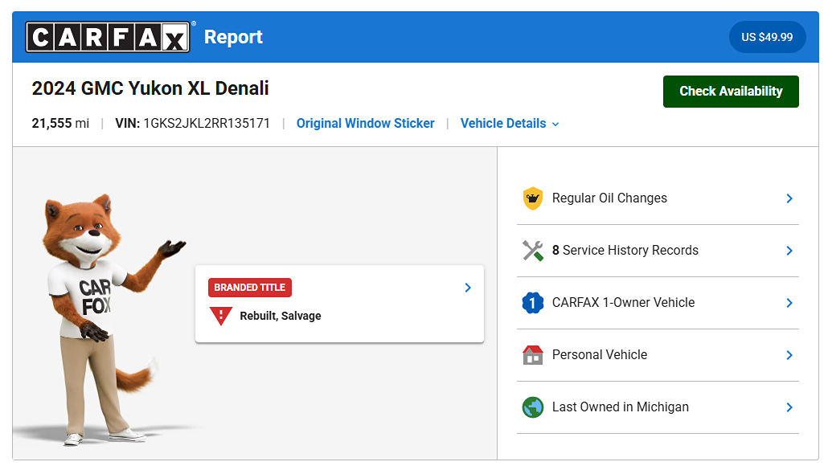The width and height of the screenshot is (828, 470).
Task: Click the CARFAX logo
Action: tap(108, 37)
